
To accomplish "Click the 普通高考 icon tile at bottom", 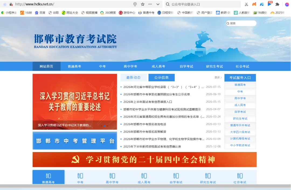I will pyautogui.click(x=48, y=177).
